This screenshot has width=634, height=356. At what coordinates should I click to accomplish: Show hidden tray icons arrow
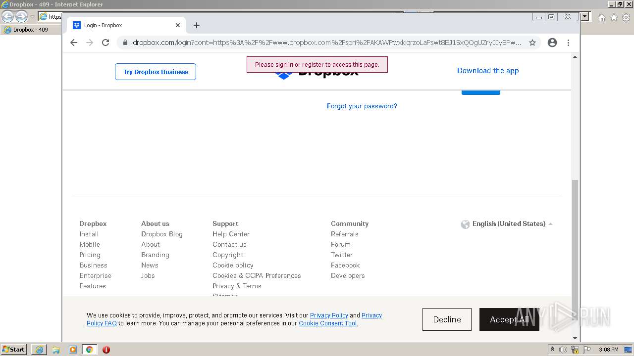[x=552, y=350]
